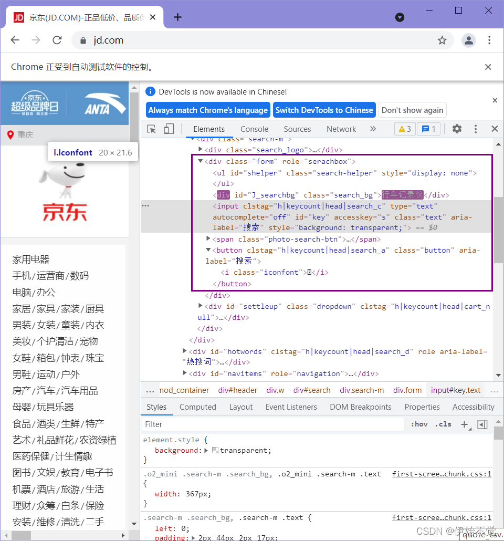The width and height of the screenshot is (504, 541).
Task: Select the iconfont i element row
Action: click(274, 272)
